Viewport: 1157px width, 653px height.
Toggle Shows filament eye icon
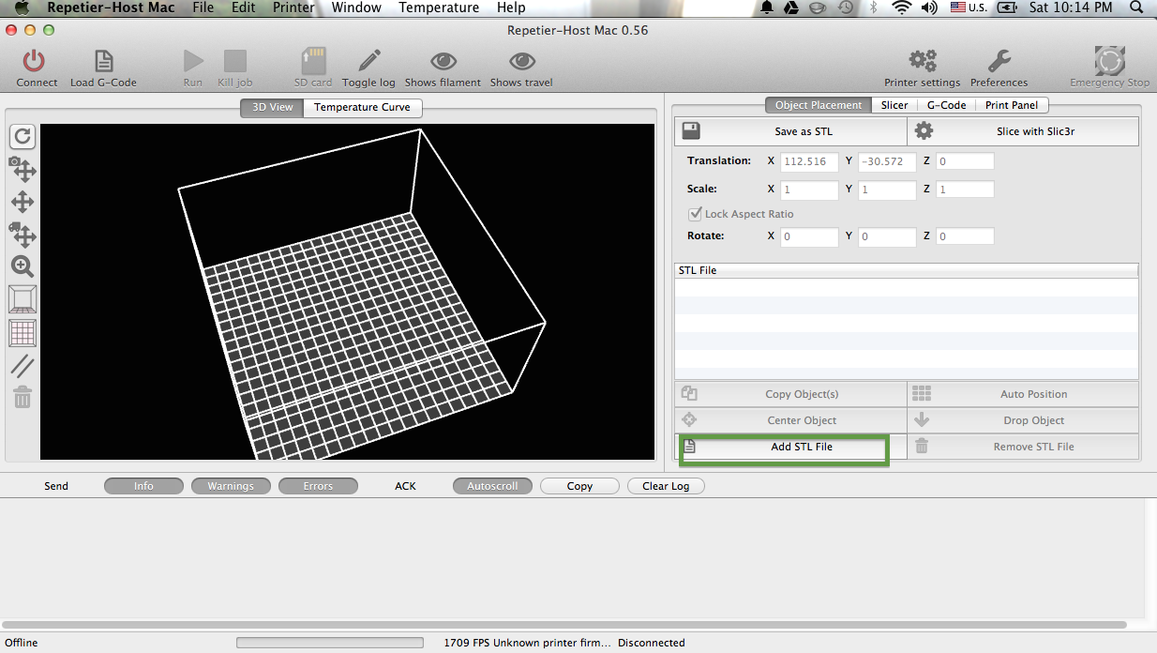(x=443, y=62)
